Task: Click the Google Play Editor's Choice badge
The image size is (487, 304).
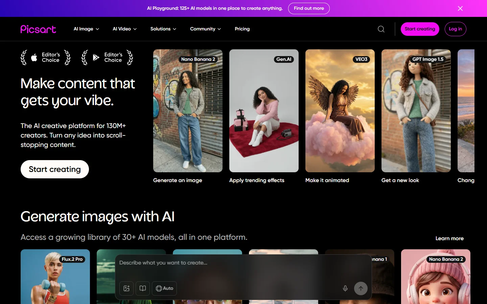Action: coord(107,57)
